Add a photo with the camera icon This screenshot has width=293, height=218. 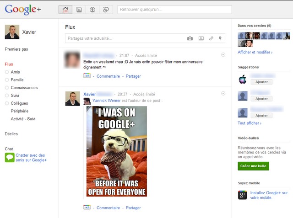click(x=190, y=38)
